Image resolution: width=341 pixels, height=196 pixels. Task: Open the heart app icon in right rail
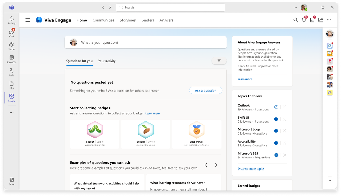click(330, 61)
